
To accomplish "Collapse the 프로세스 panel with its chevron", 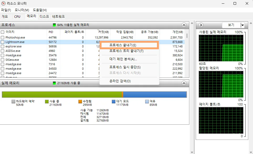I will [184, 25].
